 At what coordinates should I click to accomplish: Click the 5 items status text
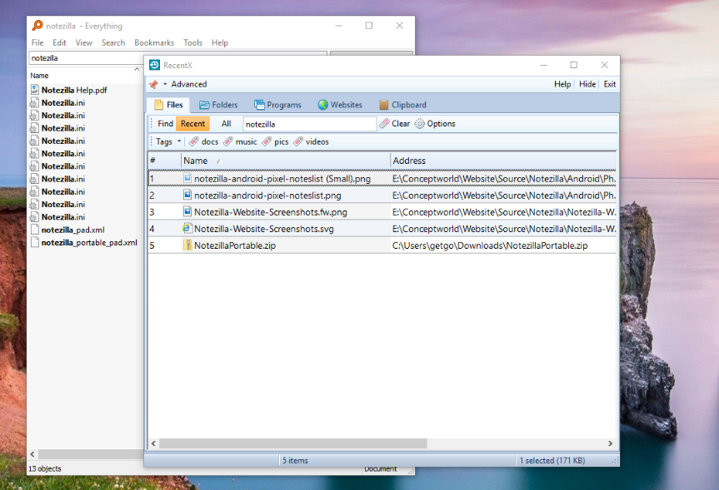coord(295,461)
